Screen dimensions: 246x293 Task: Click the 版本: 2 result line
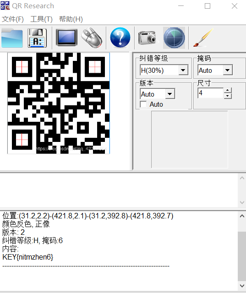point(13,232)
